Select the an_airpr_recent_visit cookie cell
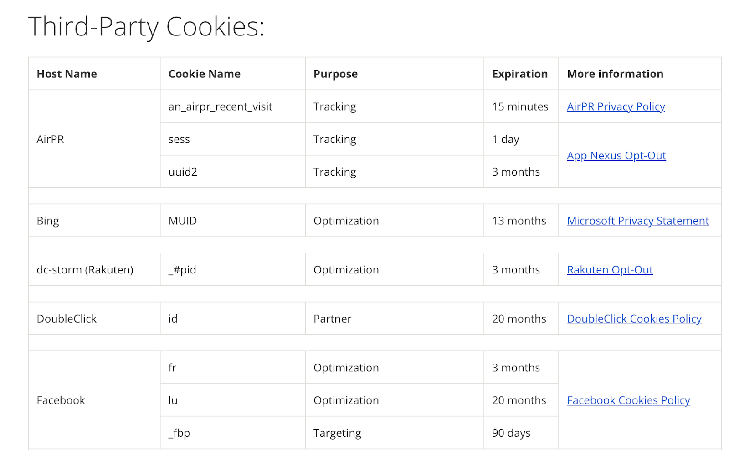The width and height of the screenshot is (729, 450). coord(233,106)
